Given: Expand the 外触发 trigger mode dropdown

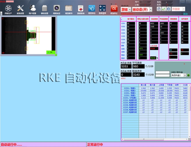Looking at the screenshot, I should click(x=183, y=10).
